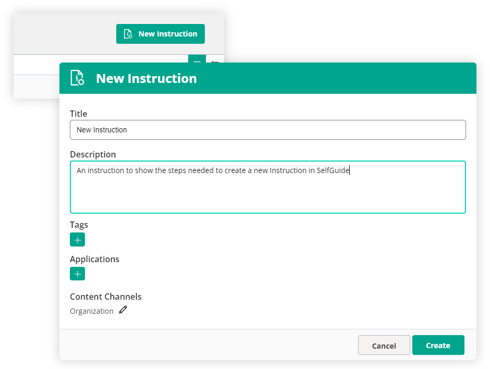Screen dimensions: 490x369
Task: Click the list icon beside the grid view icon
Action: [x=216, y=64]
